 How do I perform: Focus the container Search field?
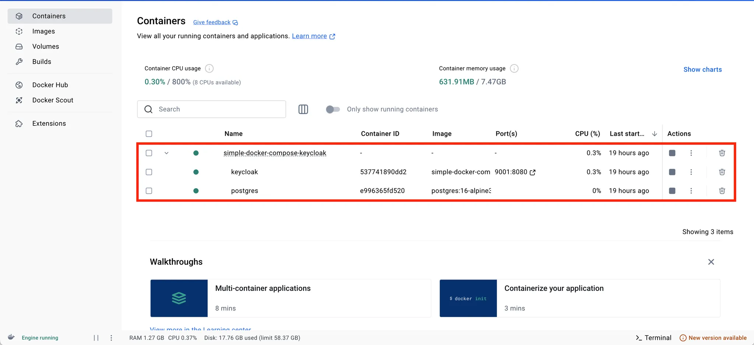click(x=212, y=109)
